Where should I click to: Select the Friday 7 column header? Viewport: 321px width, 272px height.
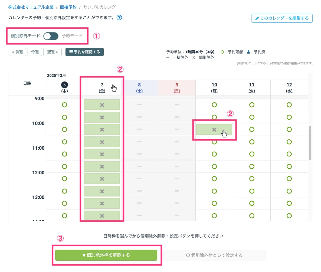(x=102, y=87)
